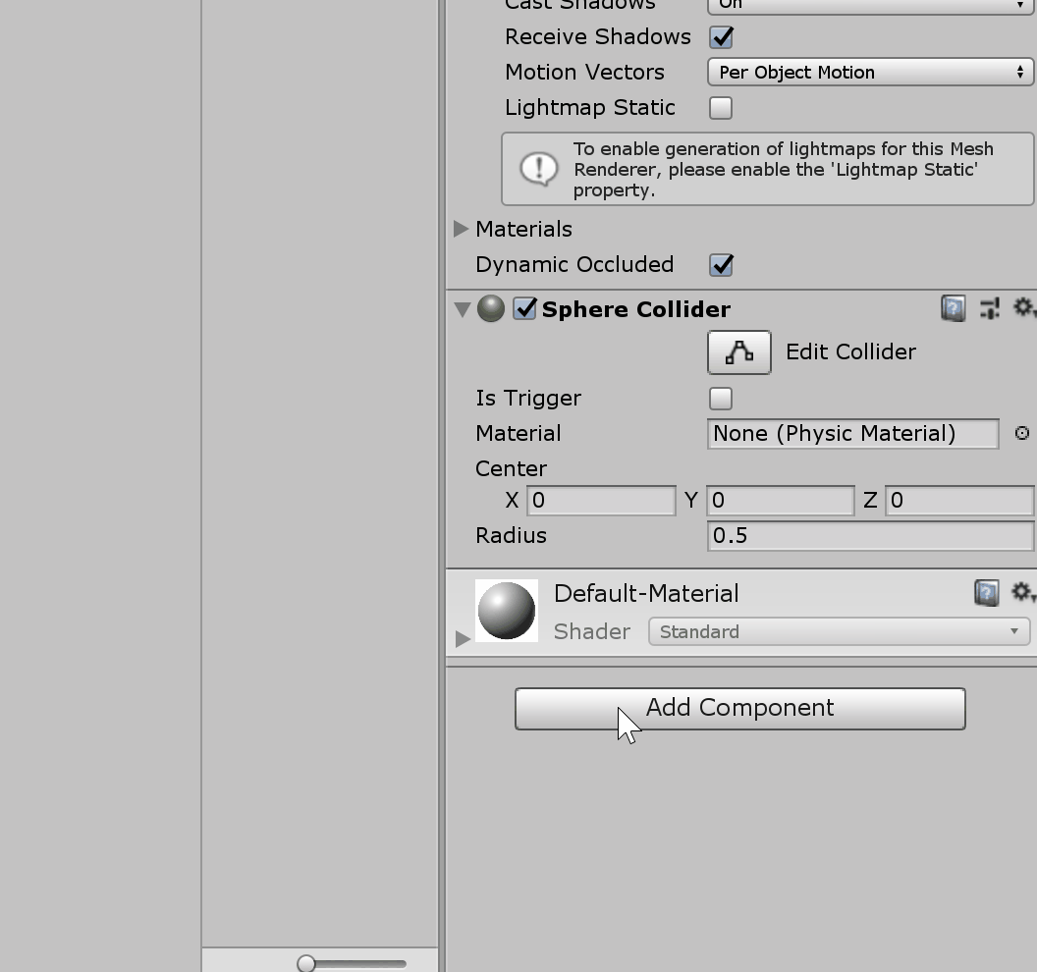Click the Edit Collider button

tap(738, 351)
